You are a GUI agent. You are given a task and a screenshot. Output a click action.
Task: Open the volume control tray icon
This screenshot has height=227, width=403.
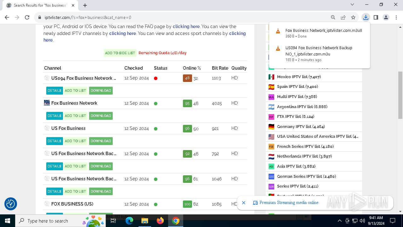coord(362,221)
